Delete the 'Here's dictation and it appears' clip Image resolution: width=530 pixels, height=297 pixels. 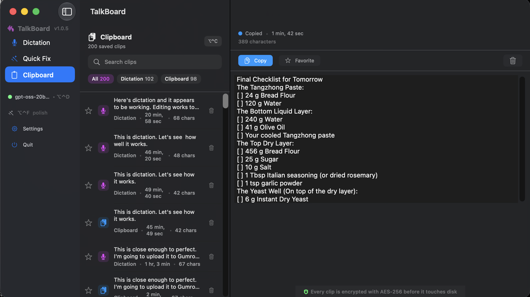point(211,111)
